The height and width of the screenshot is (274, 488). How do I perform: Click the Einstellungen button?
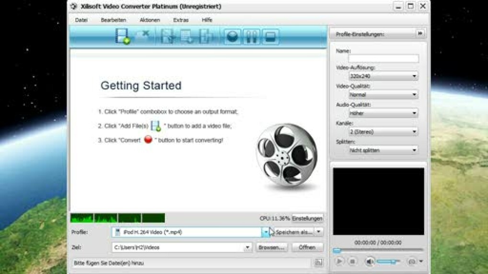(307, 219)
